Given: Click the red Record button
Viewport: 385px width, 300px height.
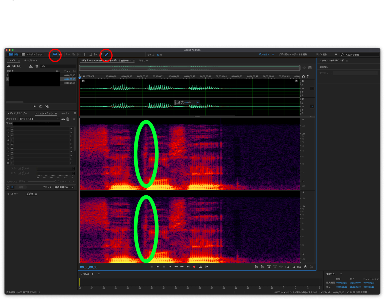Looking at the screenshot, I should point(194,267).
